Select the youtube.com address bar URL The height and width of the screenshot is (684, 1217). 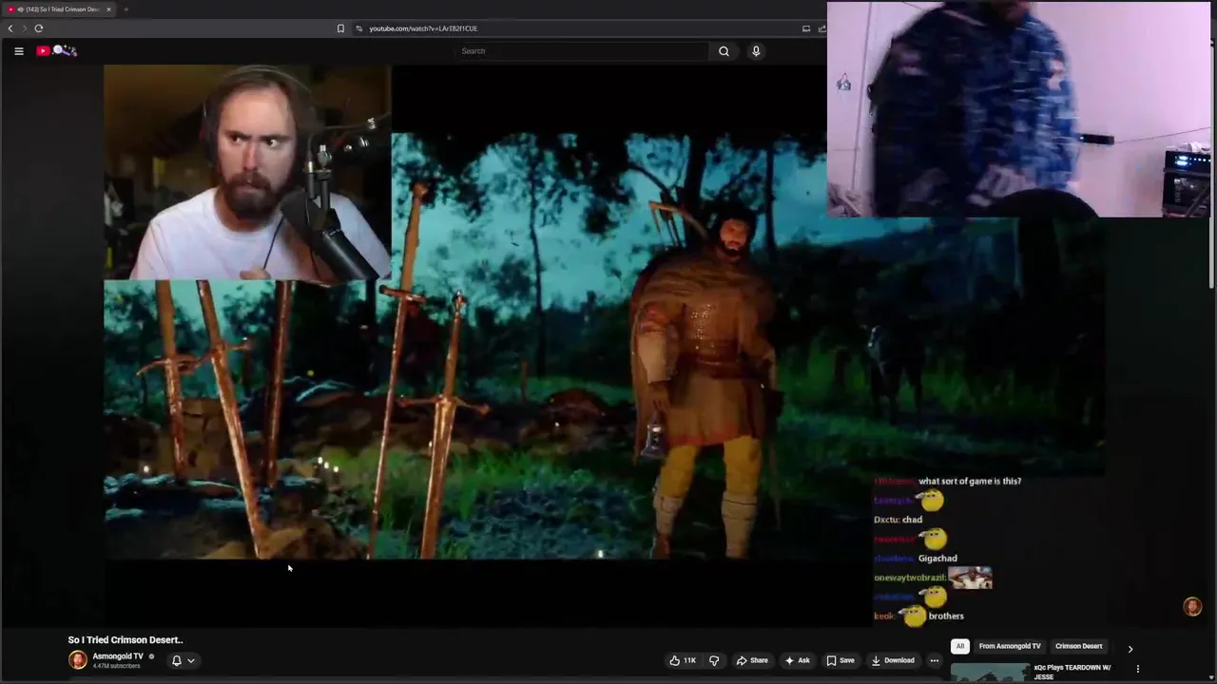[423, 28]
